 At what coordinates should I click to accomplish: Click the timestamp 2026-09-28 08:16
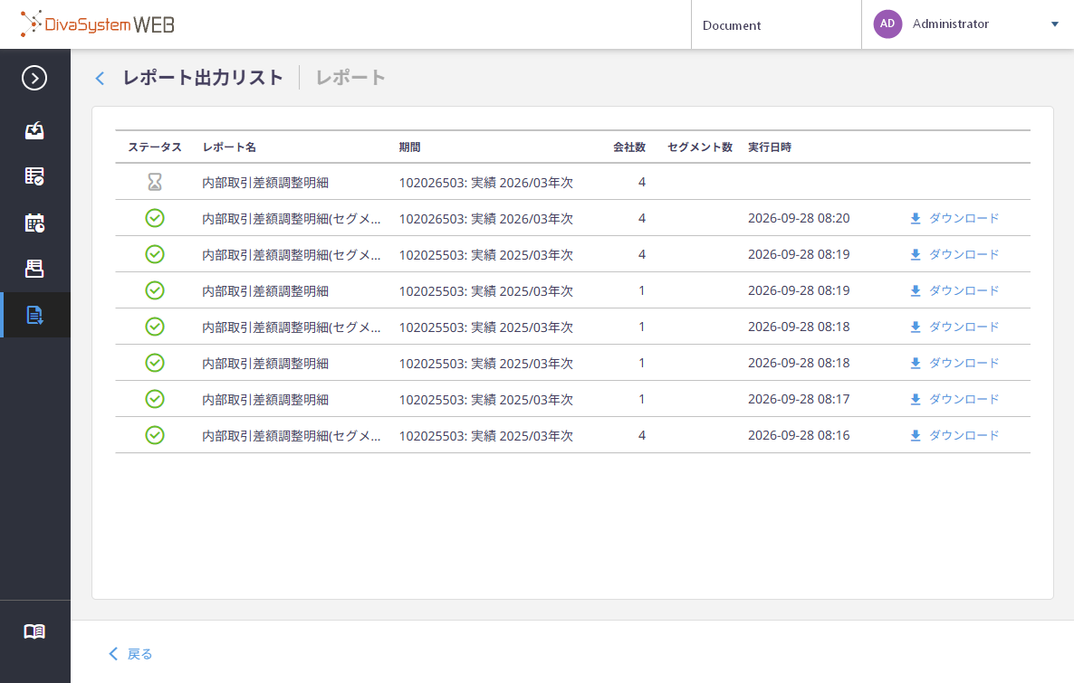[799, 435]
